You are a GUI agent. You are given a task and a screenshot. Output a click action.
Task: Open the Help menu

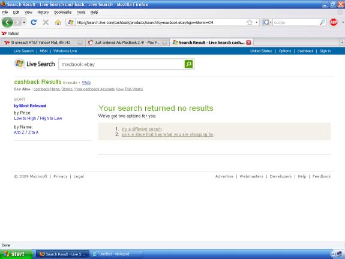click(x=94, y=13)
